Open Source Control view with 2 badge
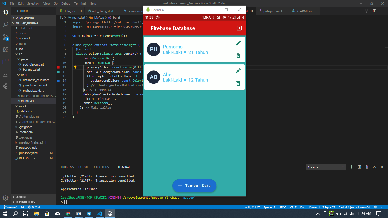388x218 pixels. [5, 37]
